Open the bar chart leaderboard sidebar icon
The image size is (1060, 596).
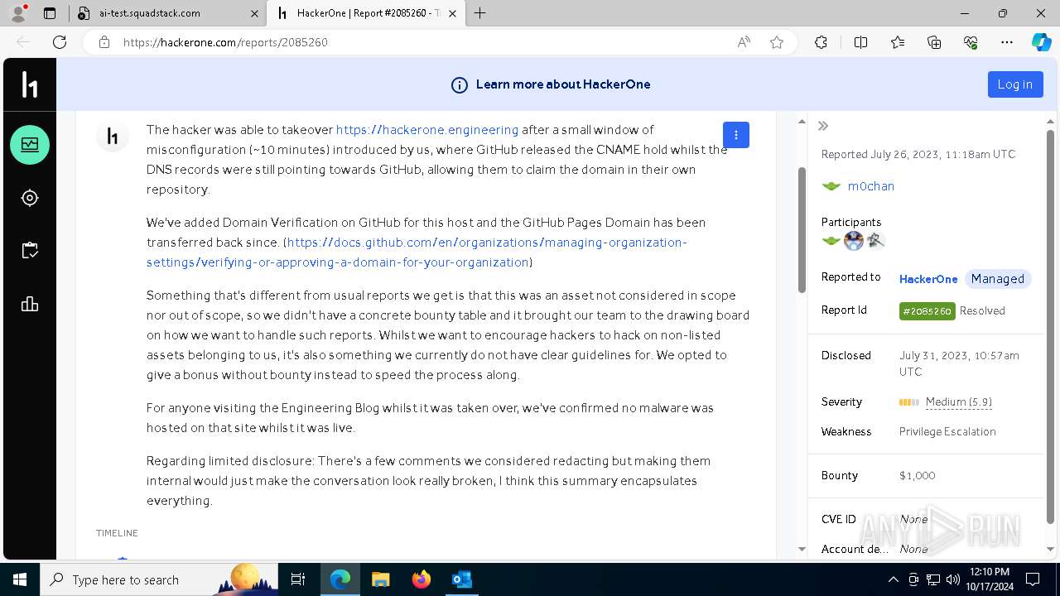[x=30, y=304]
